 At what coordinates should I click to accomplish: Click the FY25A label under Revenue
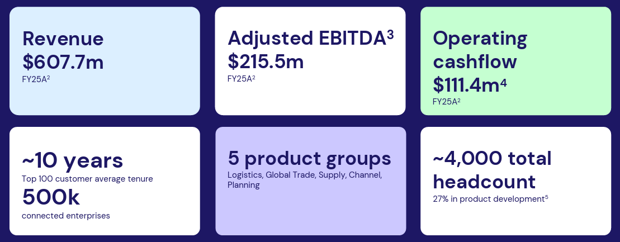pyautogui.click(x=35, y=79)
